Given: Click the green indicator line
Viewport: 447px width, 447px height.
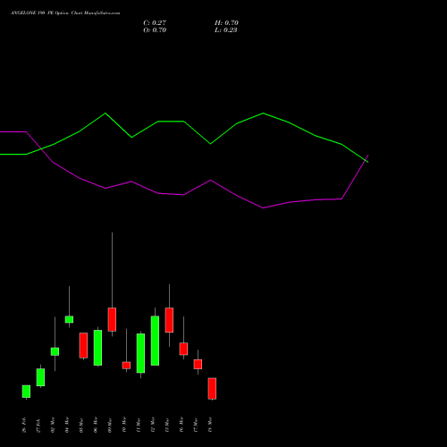Looking at the screenshot, I should (184, 122).
